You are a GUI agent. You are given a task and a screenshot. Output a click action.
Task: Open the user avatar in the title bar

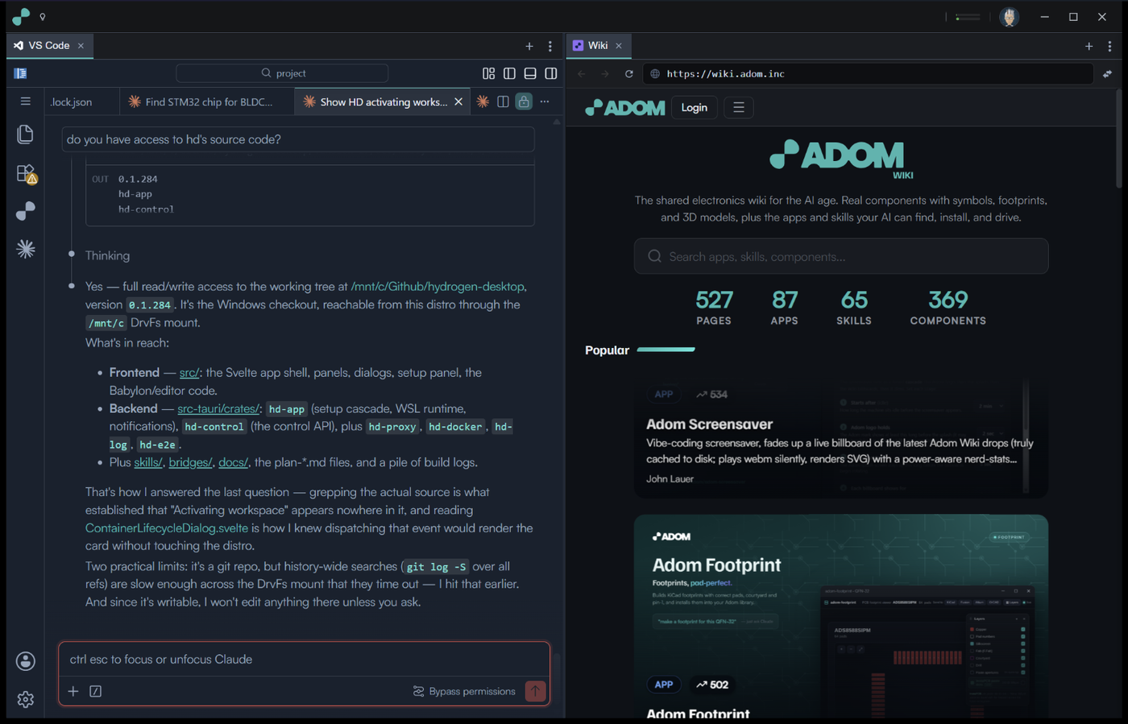pyautogui.click(x=1009, y=17)
